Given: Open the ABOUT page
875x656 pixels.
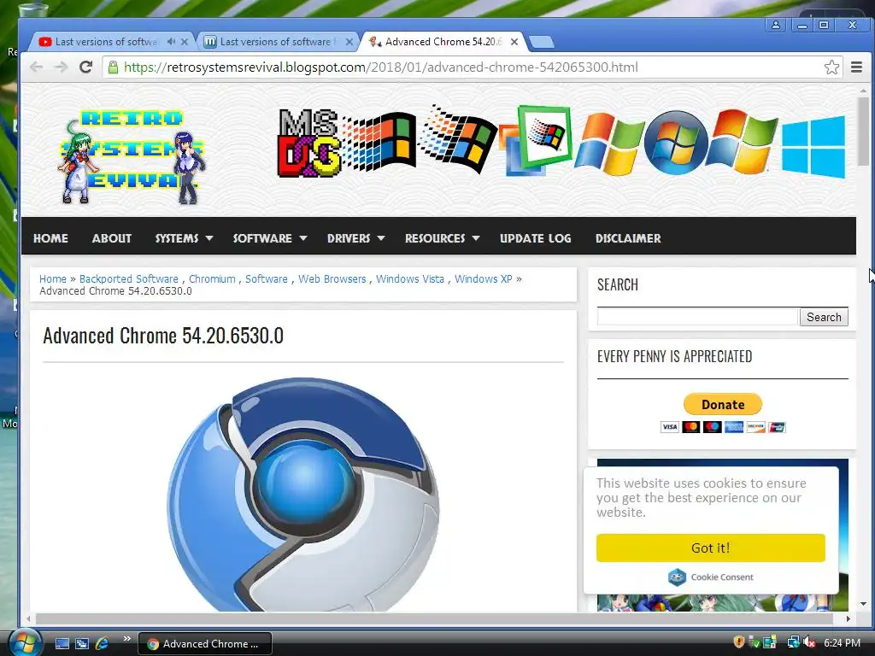Looking at the screenshot, I should tap(112, 238).
